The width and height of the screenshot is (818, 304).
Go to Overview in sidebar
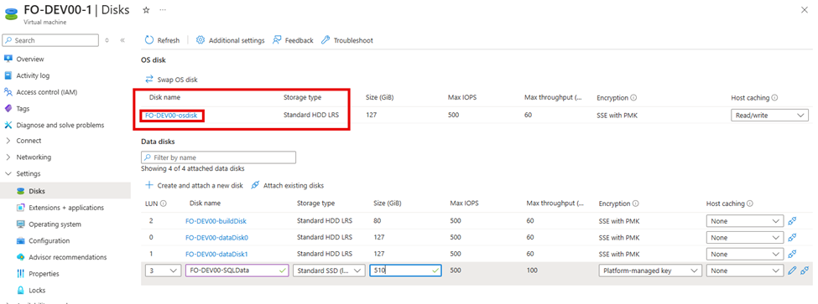click(x=30, y=59)
